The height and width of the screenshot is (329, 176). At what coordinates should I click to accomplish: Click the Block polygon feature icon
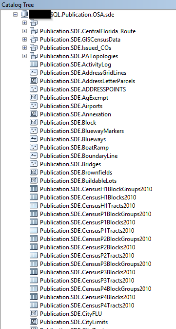point(34,122)
